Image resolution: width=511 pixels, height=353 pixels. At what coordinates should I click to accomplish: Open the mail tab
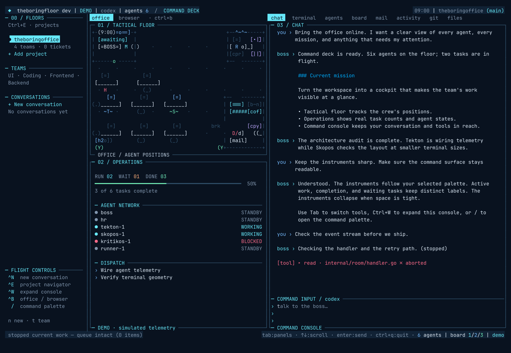coord(381,18)
